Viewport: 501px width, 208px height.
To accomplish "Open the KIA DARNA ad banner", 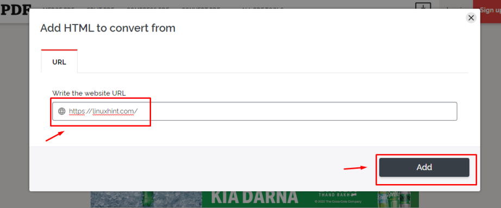I will coord(255,198).
